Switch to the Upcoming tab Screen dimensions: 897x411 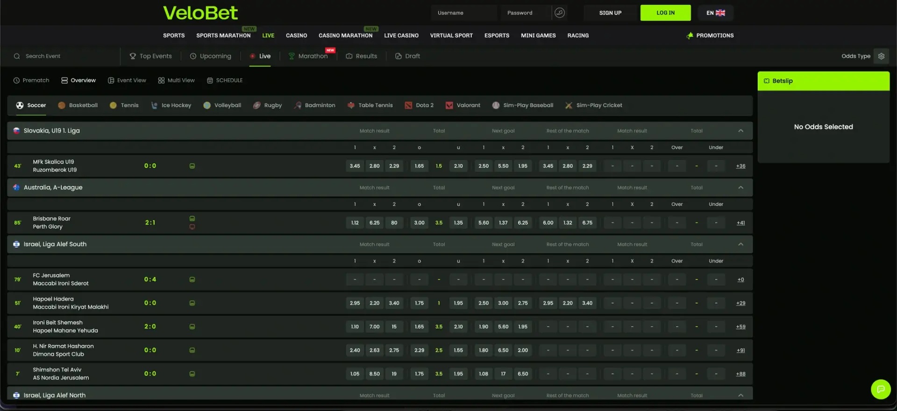210,56
